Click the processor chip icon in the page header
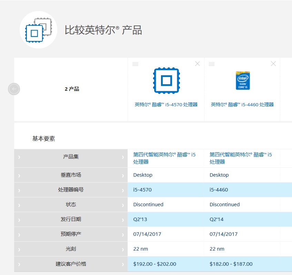 pos(38,30)
